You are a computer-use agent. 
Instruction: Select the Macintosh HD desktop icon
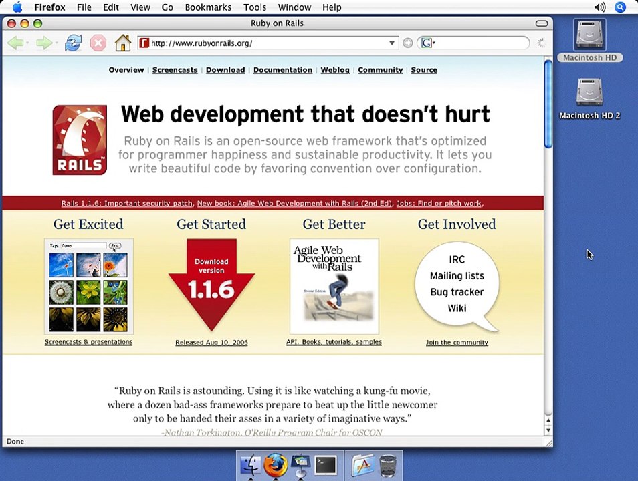[x=590, y=41]
